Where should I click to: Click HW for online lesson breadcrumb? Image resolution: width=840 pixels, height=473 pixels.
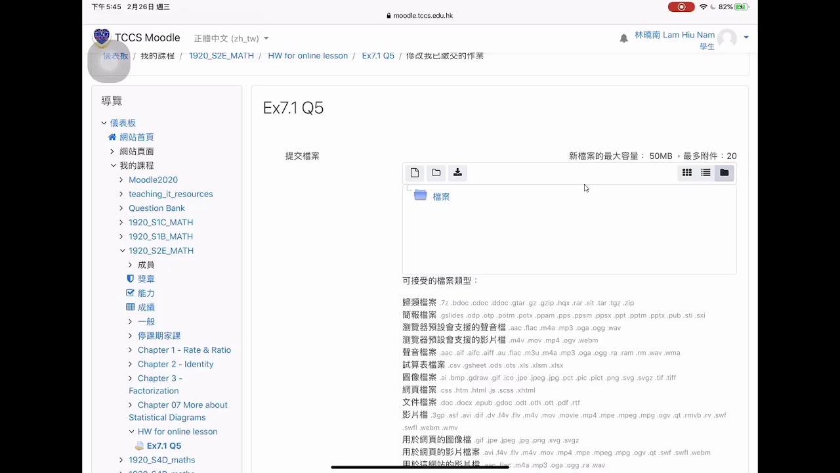[308, 56]
